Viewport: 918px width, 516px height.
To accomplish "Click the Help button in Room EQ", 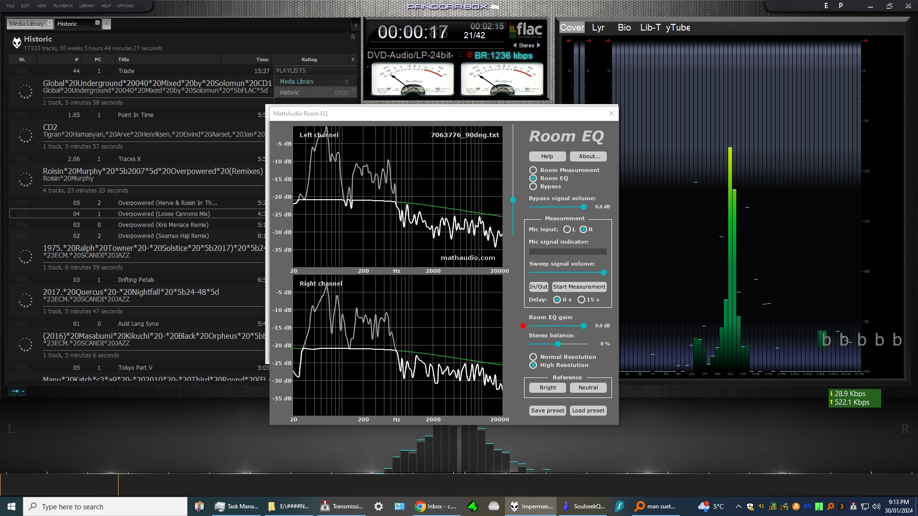I will (547, 156).
